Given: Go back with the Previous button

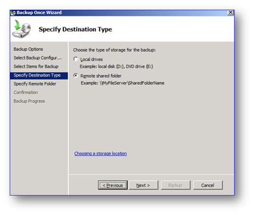Looking at the screenshot, I should click(x=113, y=185).
